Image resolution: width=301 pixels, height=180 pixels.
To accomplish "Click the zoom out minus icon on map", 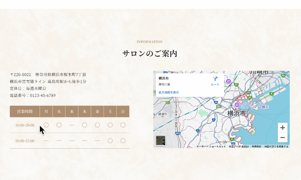I will [x=282, y=138].
